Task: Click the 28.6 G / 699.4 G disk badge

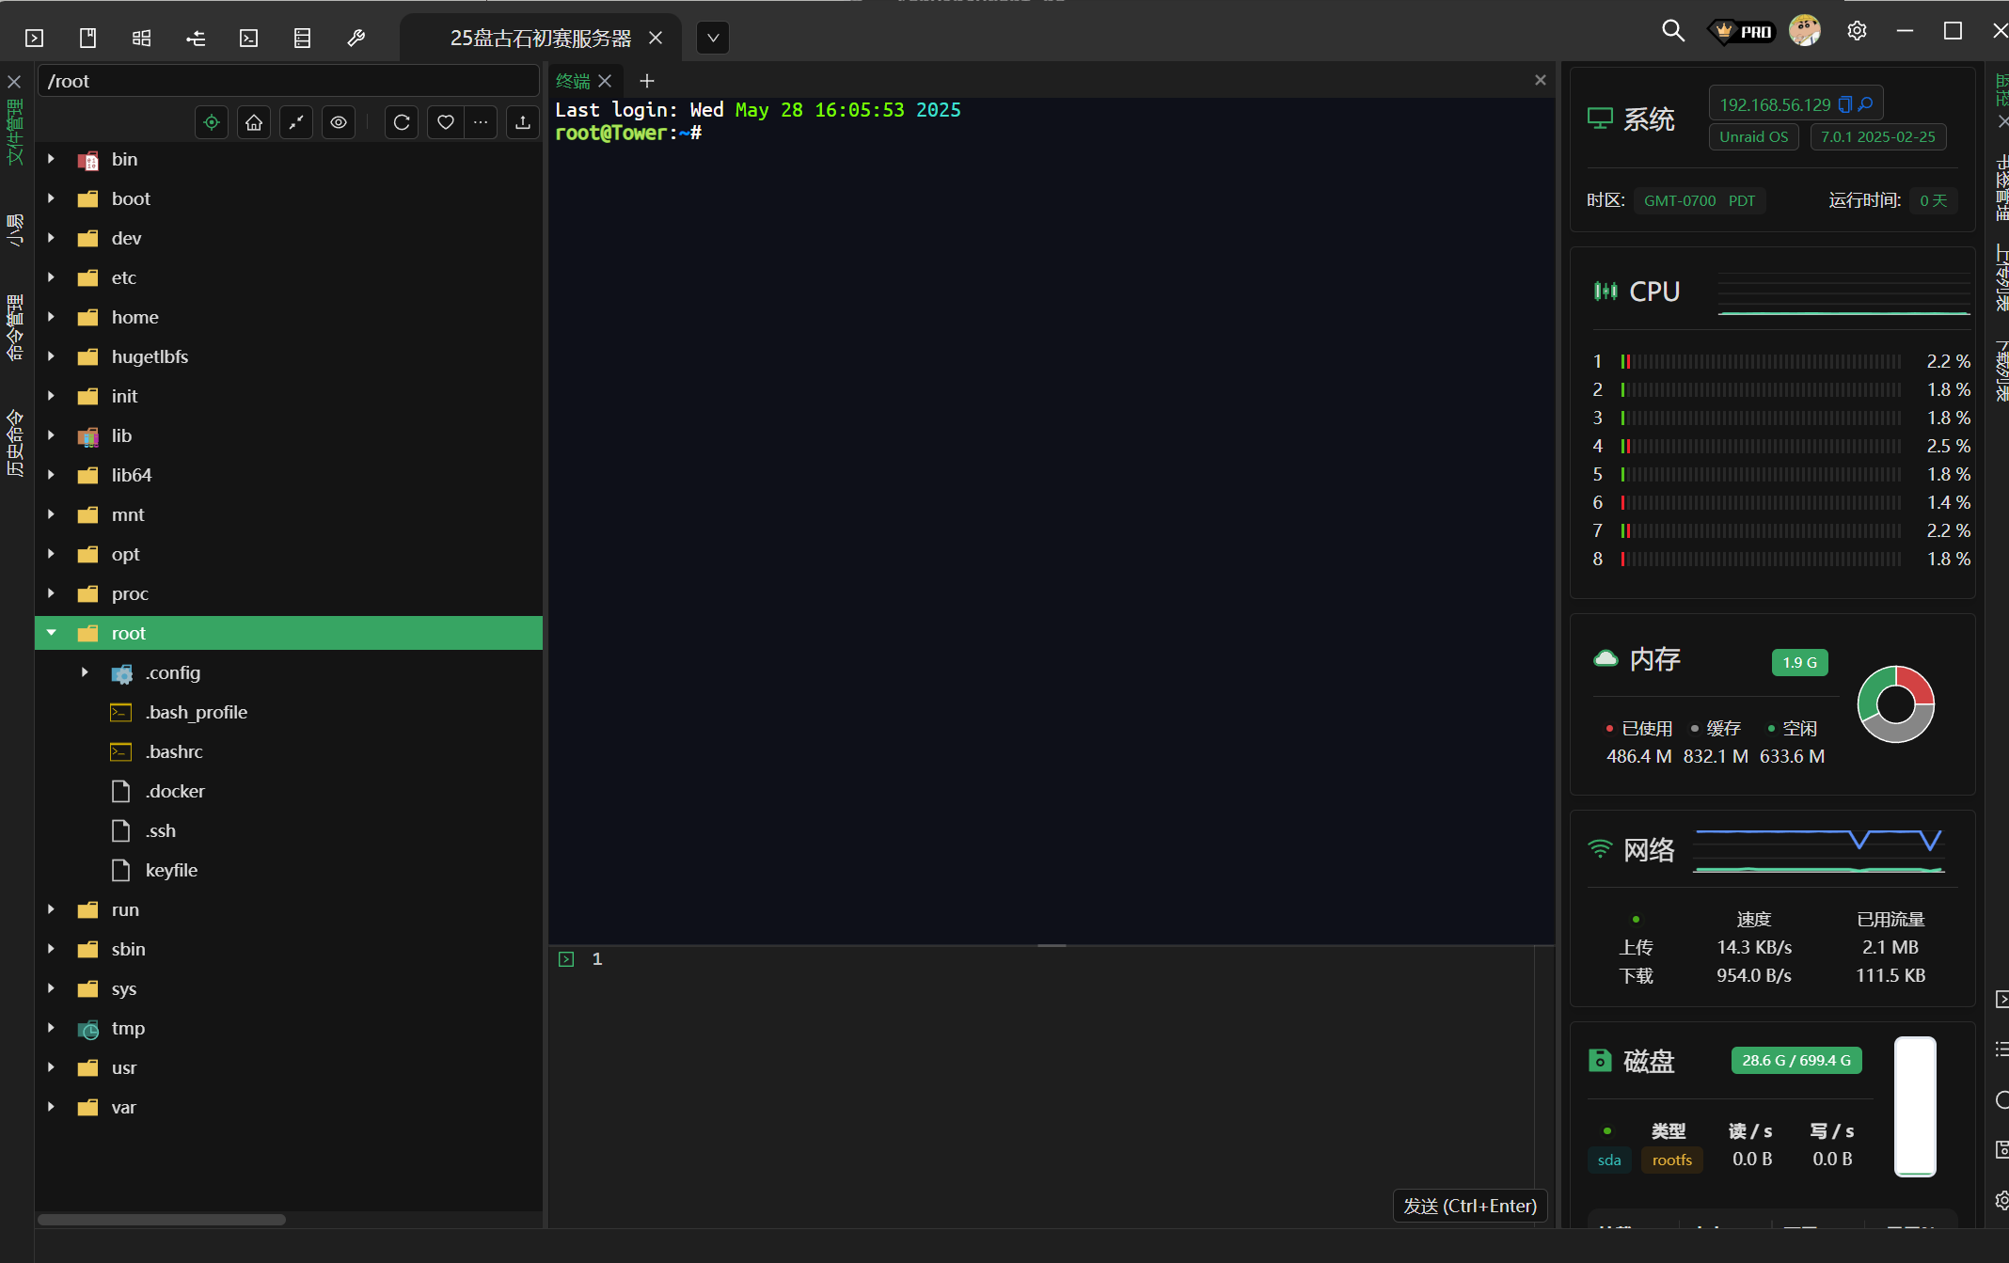Action: coord(1795,1060)
